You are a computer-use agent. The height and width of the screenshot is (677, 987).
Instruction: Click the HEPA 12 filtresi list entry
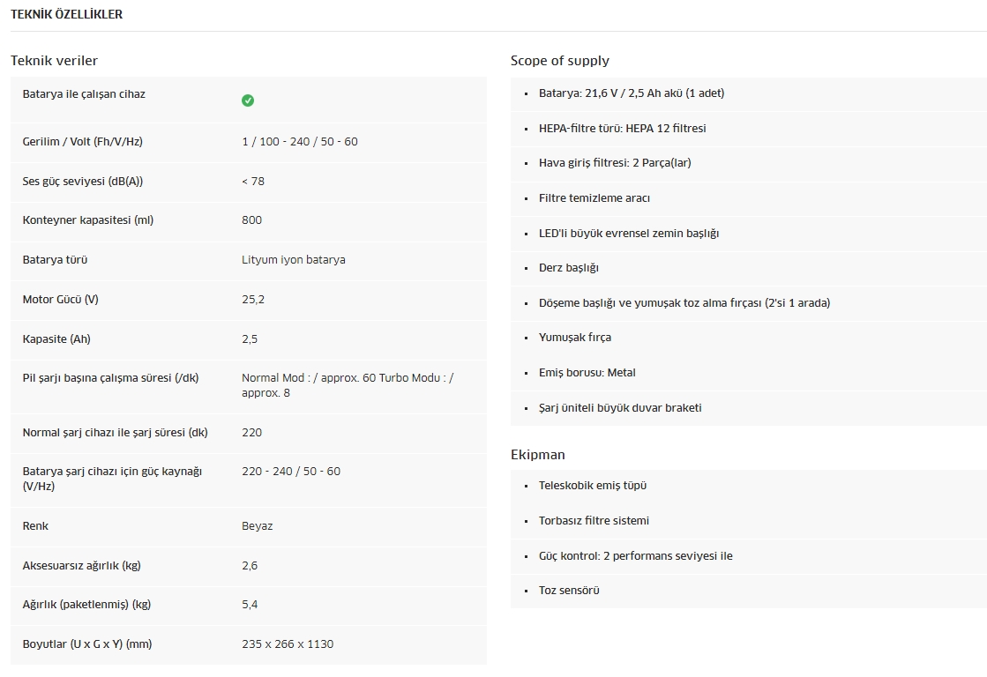point(622,129)
